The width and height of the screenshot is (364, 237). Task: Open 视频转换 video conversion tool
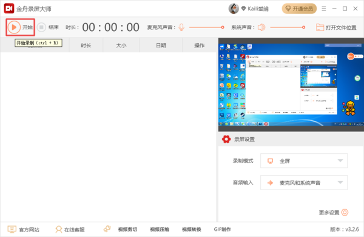click(x=192, y=230)
